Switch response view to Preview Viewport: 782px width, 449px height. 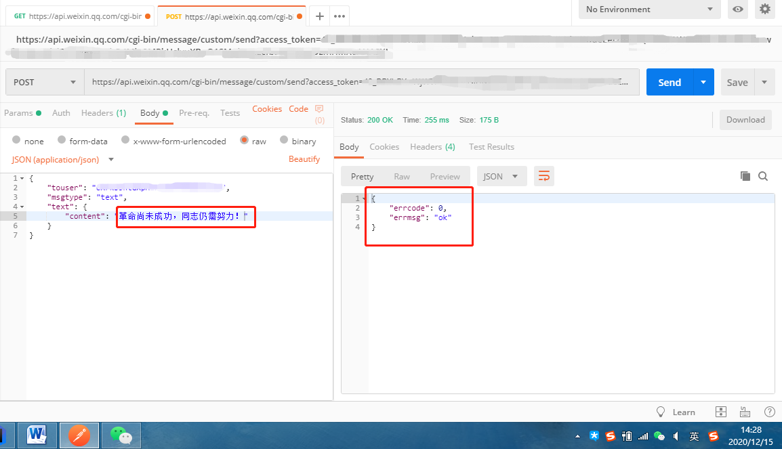tap(445, 176)
